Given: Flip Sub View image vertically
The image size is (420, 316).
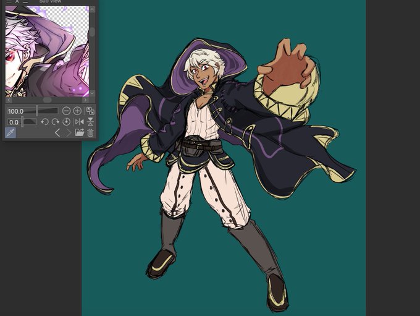Looking at the screenshot, I should click(91, 122).
